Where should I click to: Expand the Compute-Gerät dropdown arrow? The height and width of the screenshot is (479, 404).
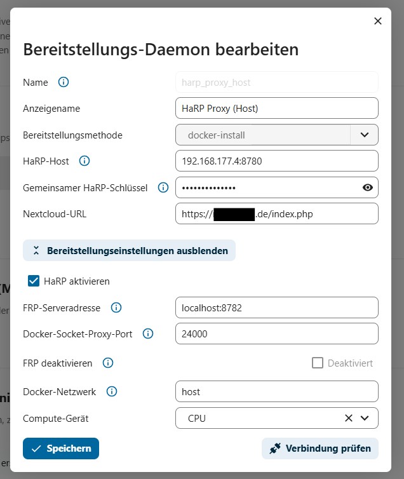pos(365,418)
